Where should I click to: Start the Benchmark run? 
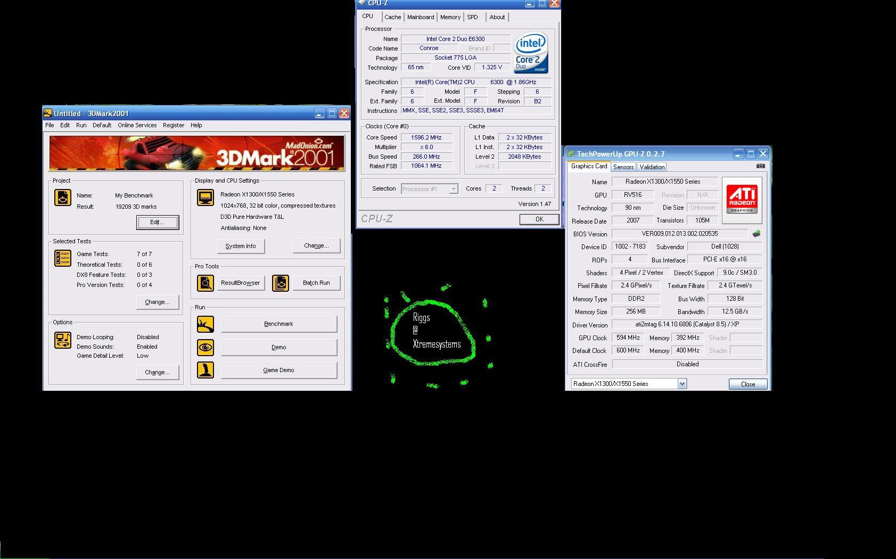coord(279,324)
